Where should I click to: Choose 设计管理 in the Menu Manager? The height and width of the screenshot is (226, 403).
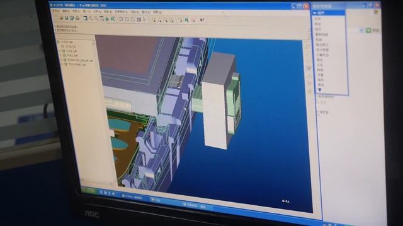tap(322, 50)
